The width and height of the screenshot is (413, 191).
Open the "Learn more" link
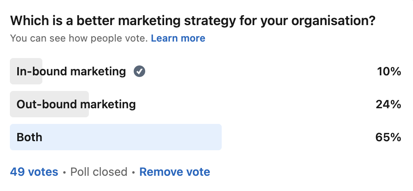(178, 38)
